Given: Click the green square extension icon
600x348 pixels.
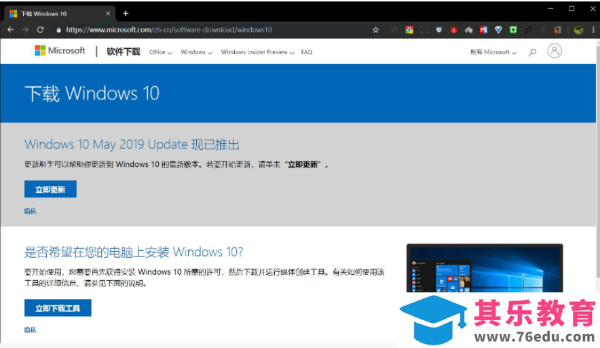Looking at the screenshot, I should (x=513, y=30).
